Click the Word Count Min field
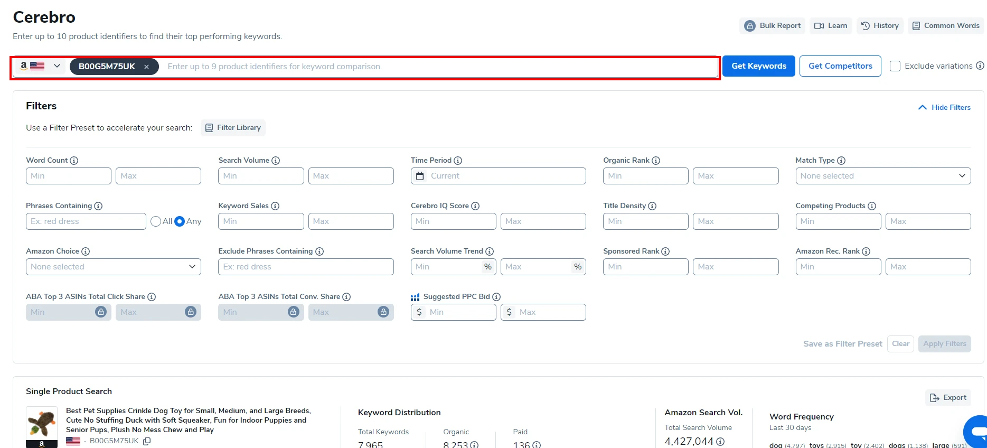 69,176
